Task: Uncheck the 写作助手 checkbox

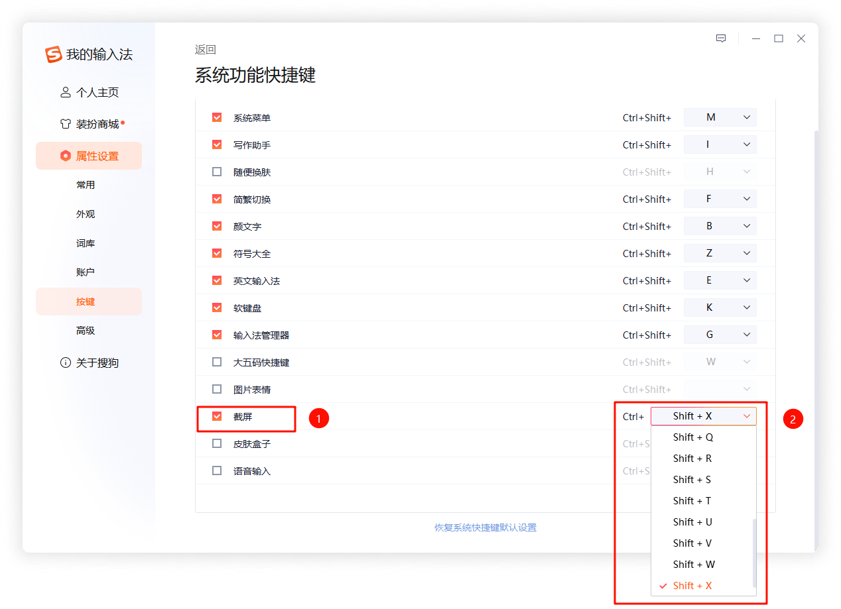Action: [x=217, y=144]
